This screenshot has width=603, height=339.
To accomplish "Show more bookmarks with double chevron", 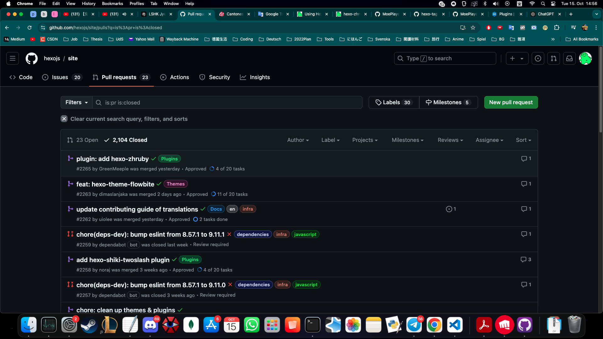I will [553, 39].
